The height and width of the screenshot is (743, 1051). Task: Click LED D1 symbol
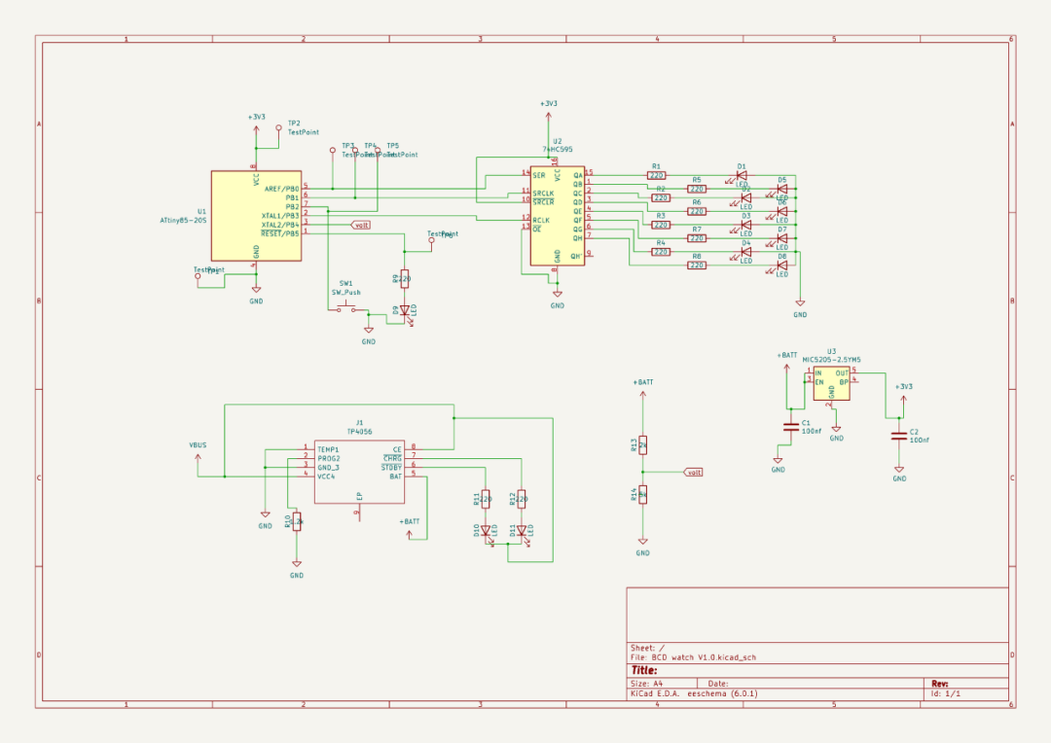tap(741, 175)
